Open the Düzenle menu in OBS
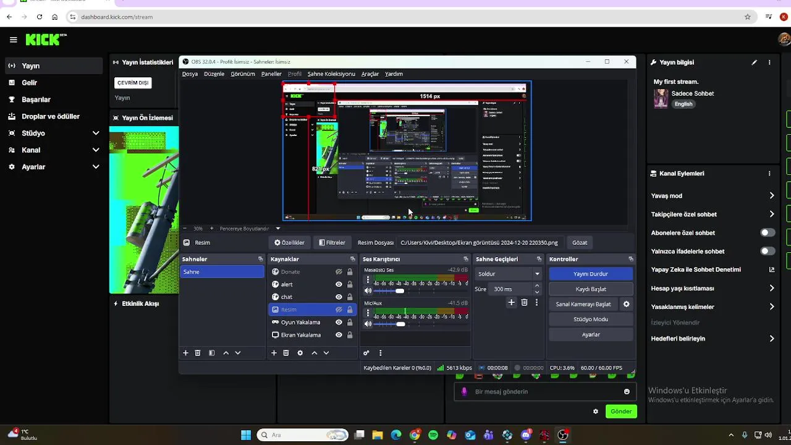 click(214, 74)
